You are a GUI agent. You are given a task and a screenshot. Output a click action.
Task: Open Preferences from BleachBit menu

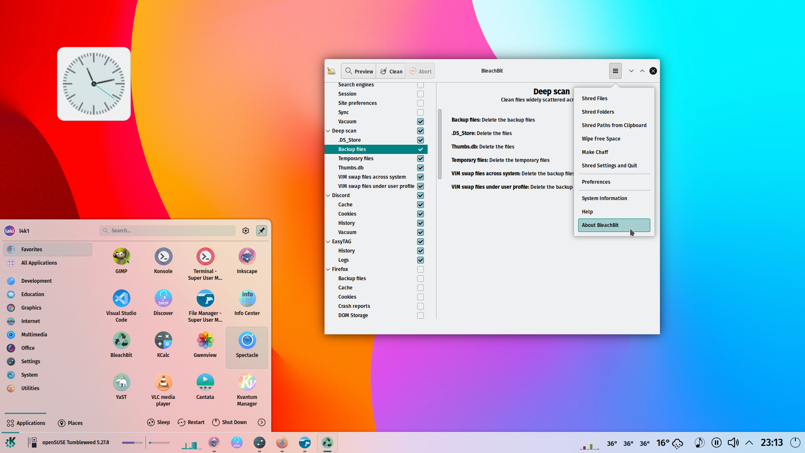pyautogui.click(x=614, y=182)
